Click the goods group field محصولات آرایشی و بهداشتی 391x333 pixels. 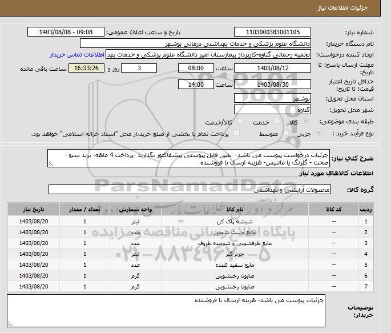[190, 190]
